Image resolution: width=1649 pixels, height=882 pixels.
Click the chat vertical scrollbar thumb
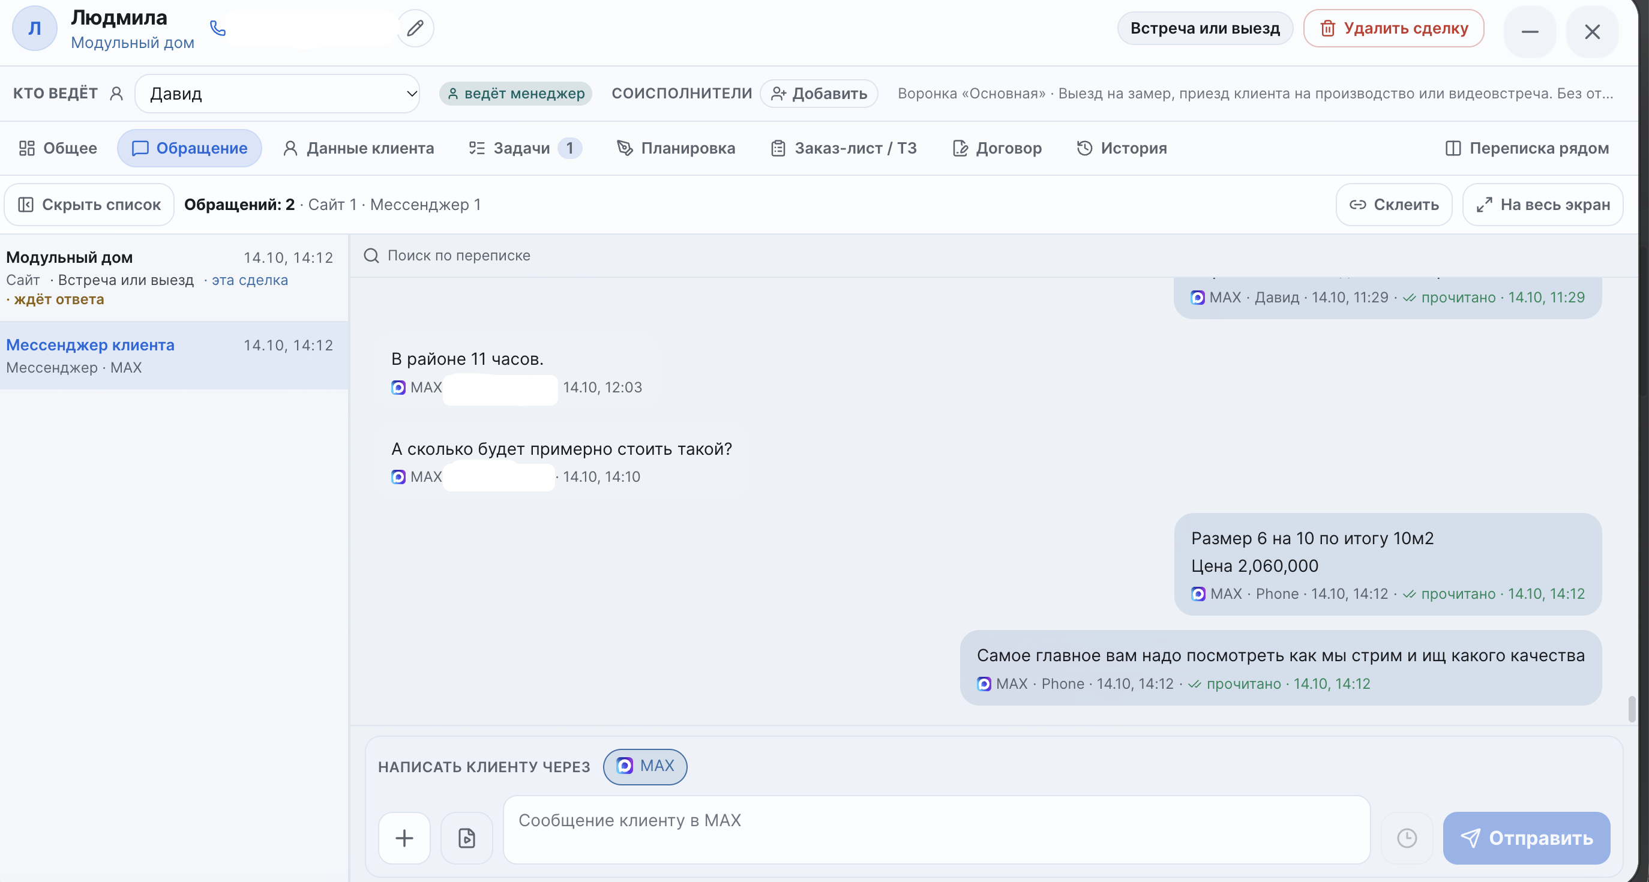point(1632,709)
